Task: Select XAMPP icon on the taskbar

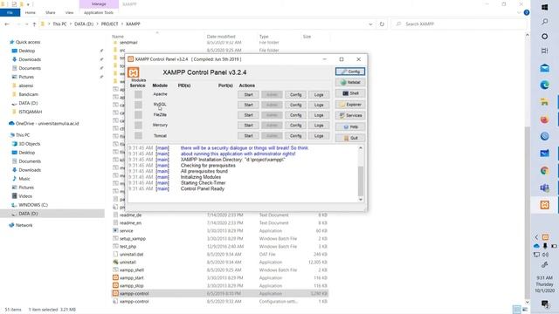Action: coord(544,205)
